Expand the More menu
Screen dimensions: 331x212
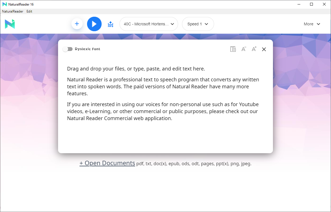click(312, 24)
